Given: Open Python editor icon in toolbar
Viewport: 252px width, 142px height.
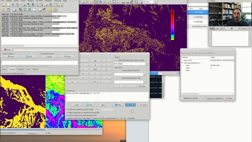Looking at the screenshot, I should click(44, 9).
